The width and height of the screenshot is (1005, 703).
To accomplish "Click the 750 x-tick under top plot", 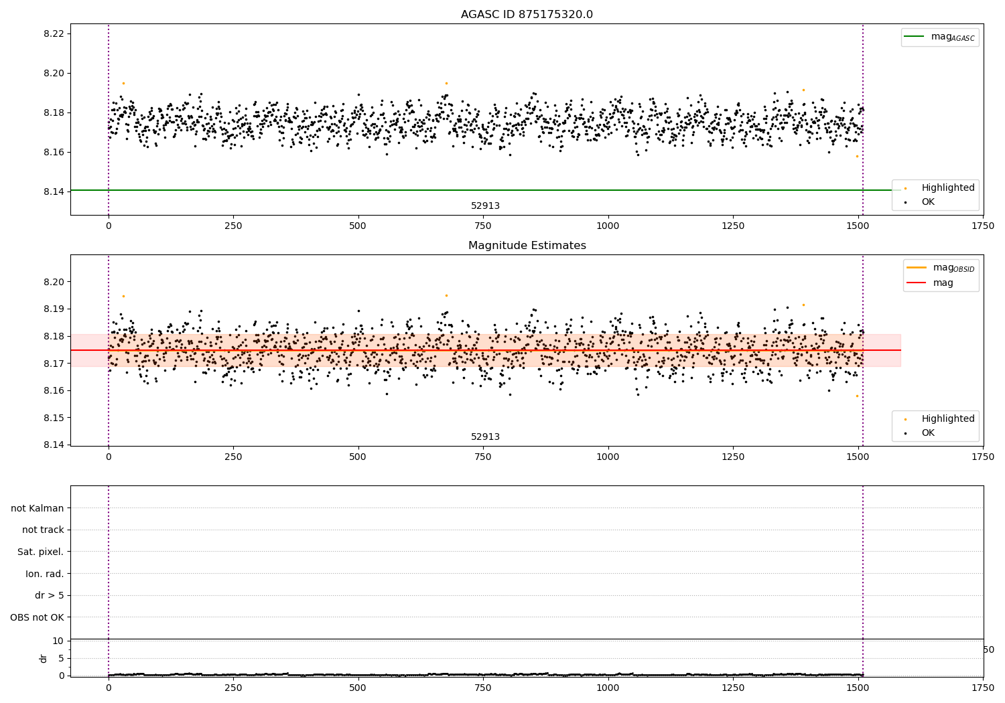I will pyautogui.click(x=483, y=226).
